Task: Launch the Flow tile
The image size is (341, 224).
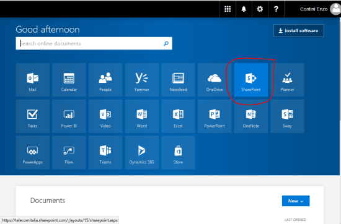Action: [x=69, y=152]
